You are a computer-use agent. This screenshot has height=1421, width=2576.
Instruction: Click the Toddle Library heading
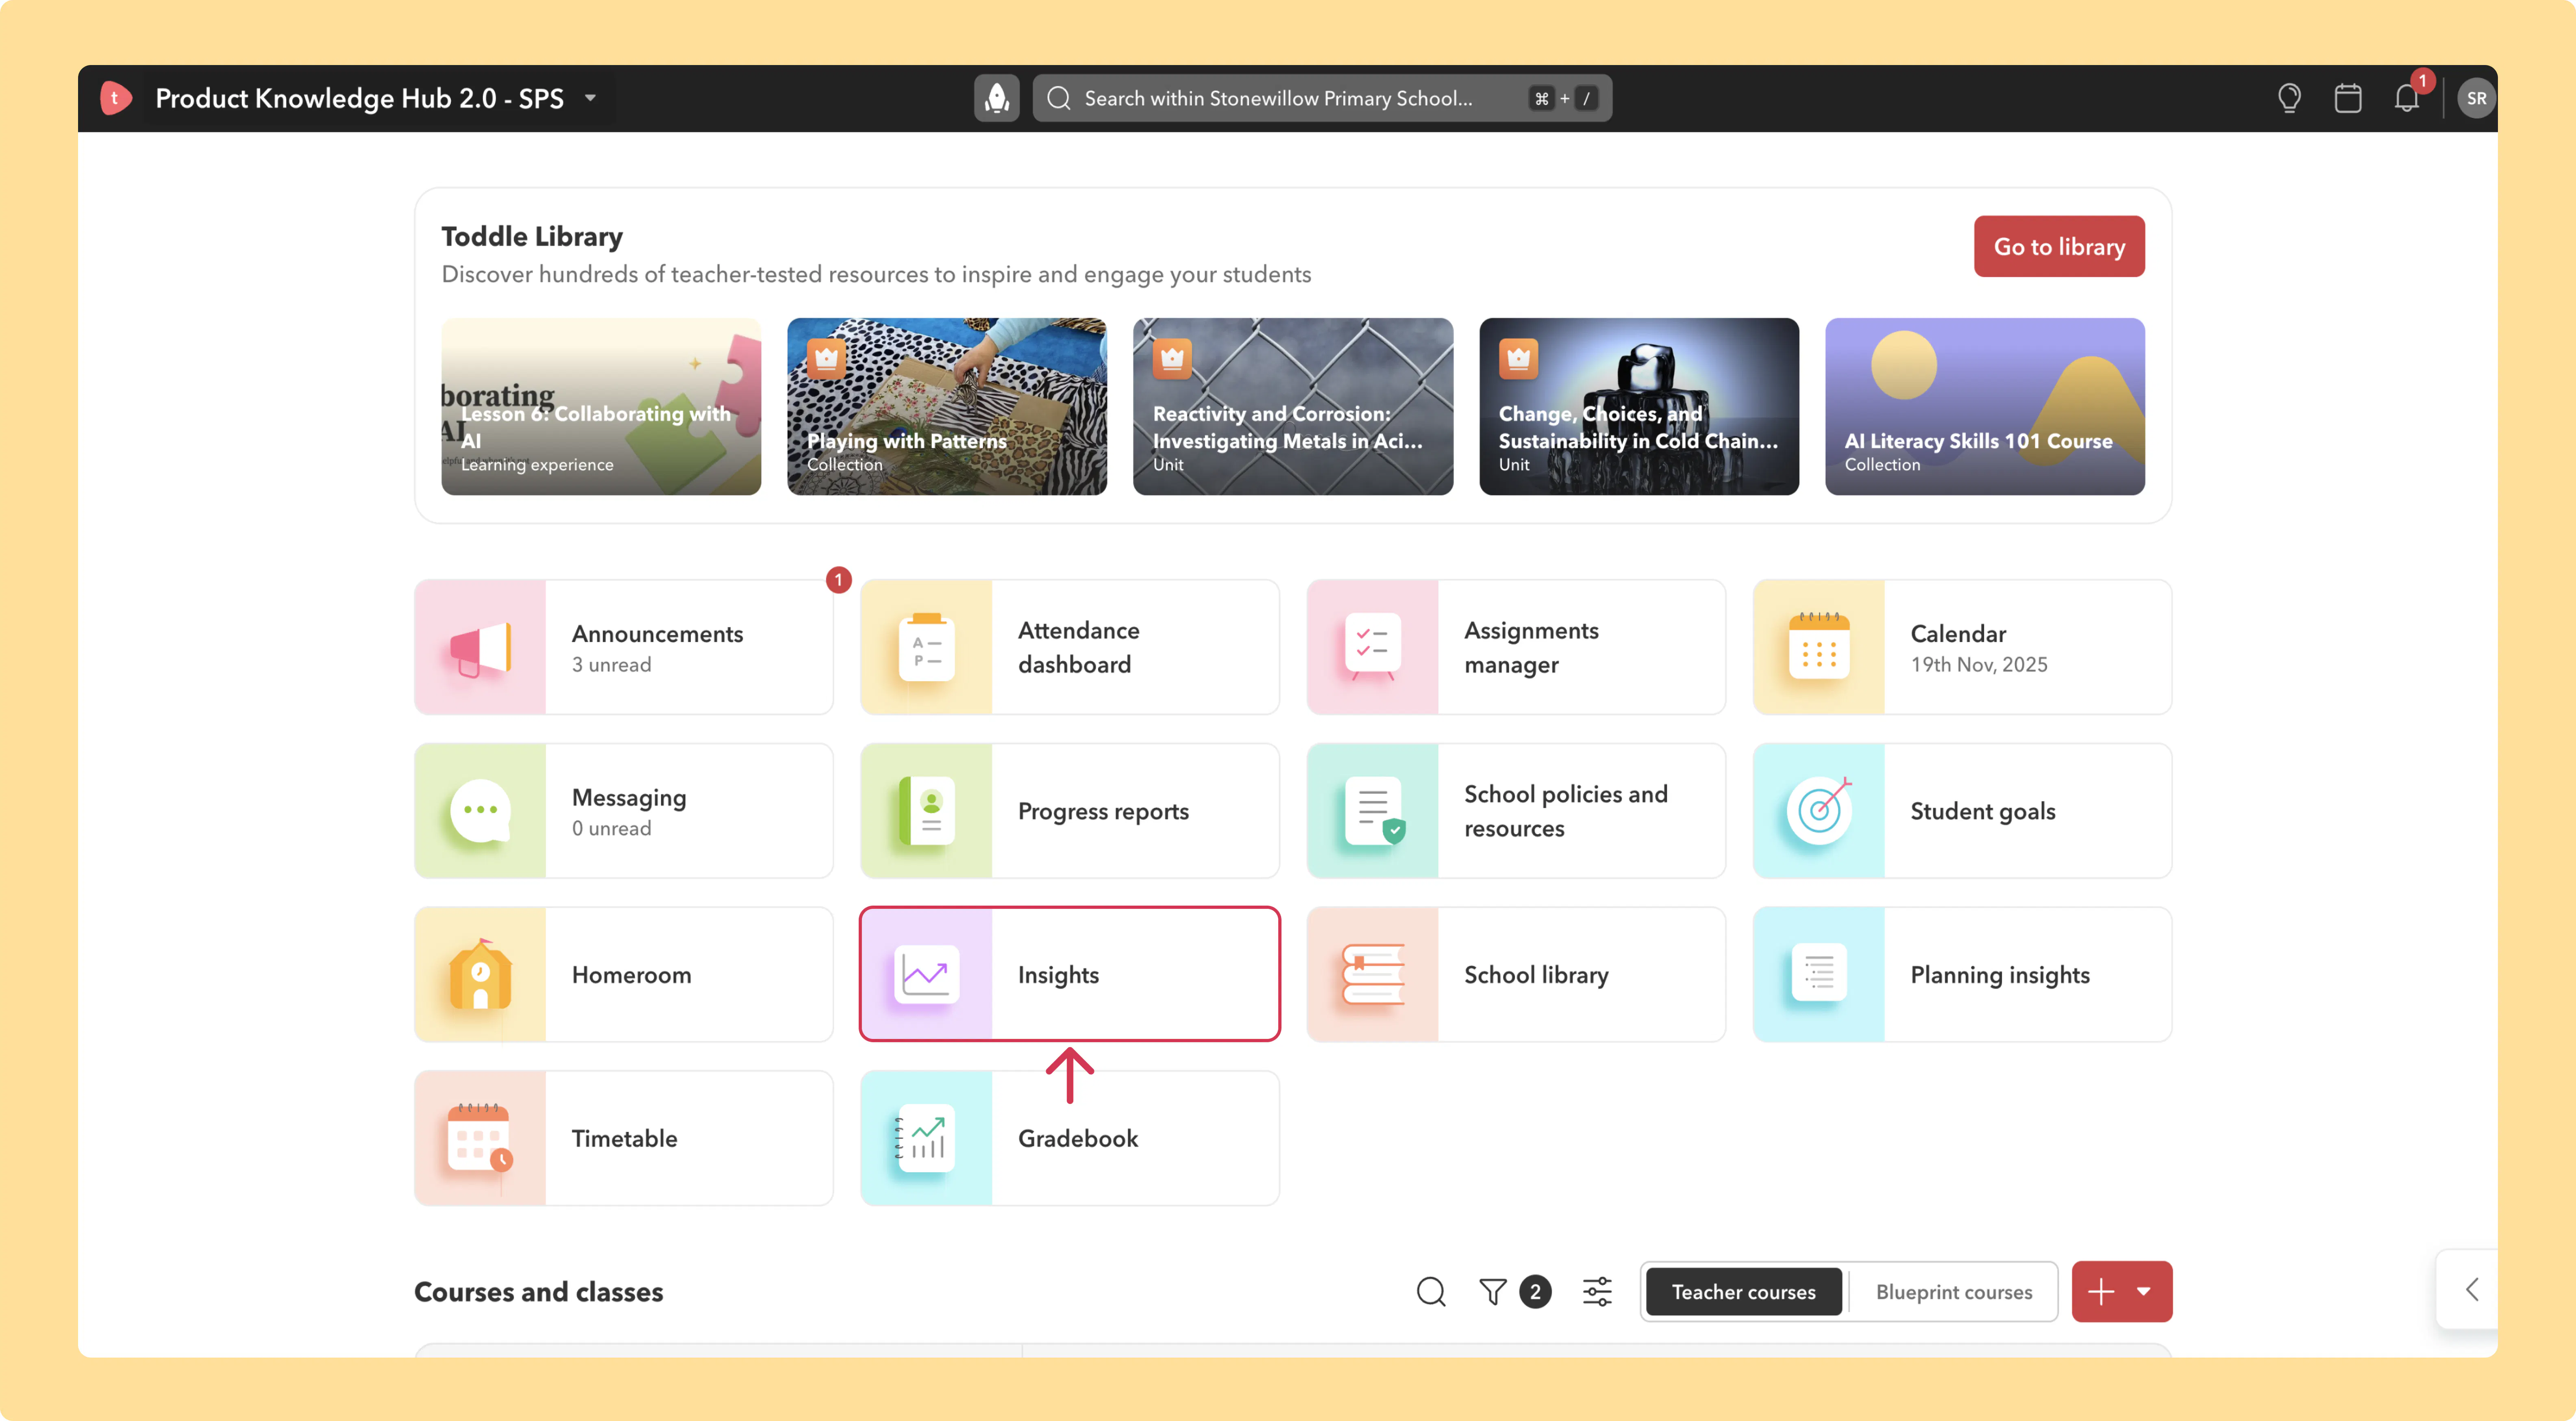tap(532, 236)
